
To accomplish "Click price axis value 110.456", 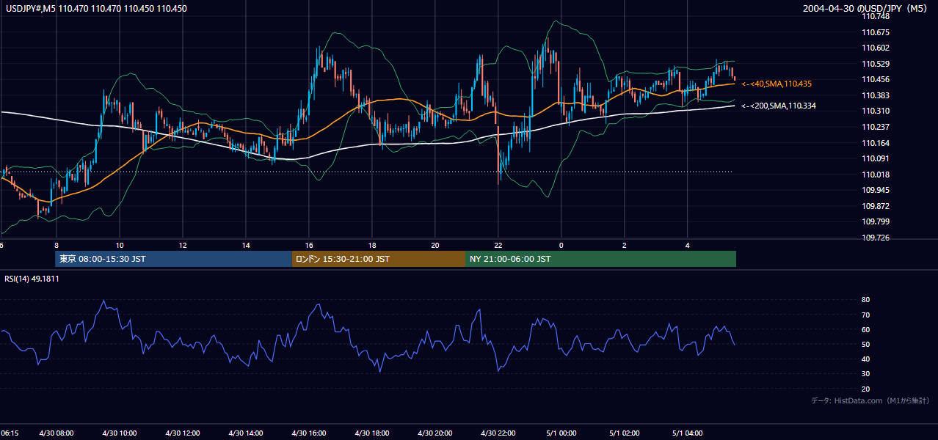I will click(x=876, y=80).
